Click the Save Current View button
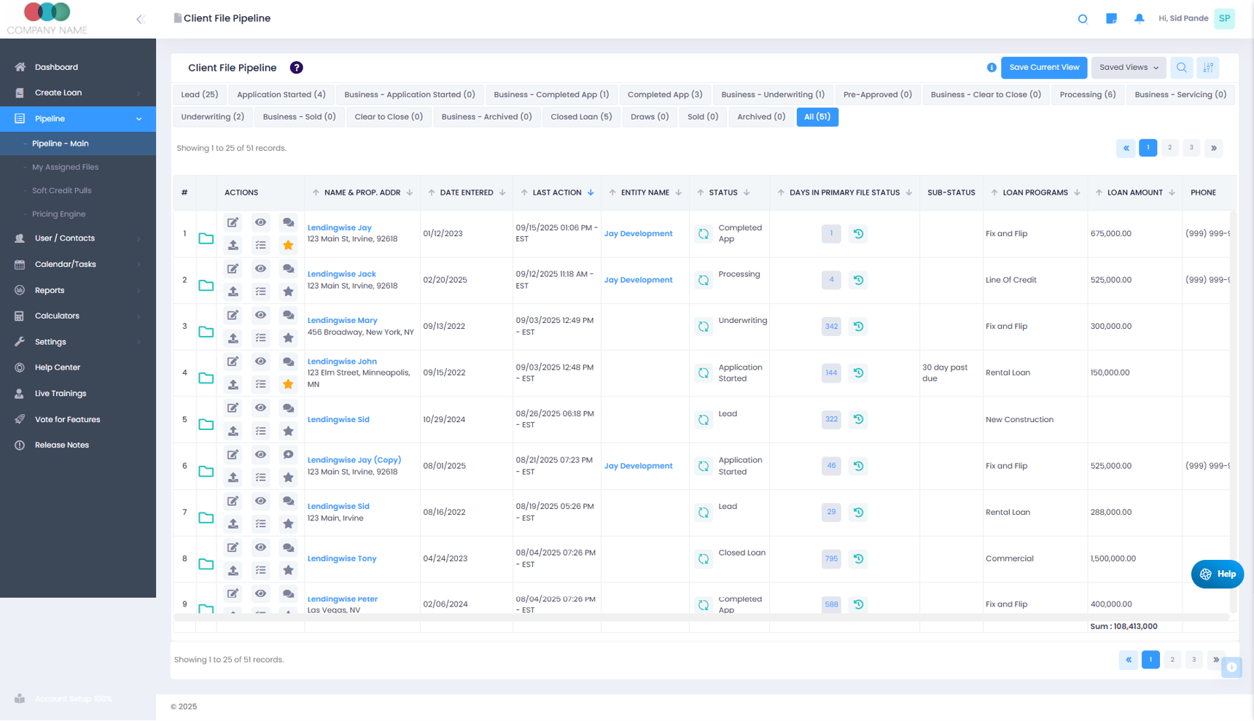This screenshot has width=1254, height=721. pyautogui.click(x=1044, y=67)
